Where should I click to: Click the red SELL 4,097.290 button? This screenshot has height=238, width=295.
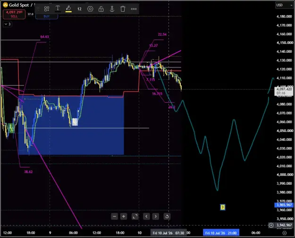pos(14,14)
